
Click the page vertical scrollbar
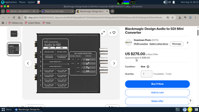point(198,33)
